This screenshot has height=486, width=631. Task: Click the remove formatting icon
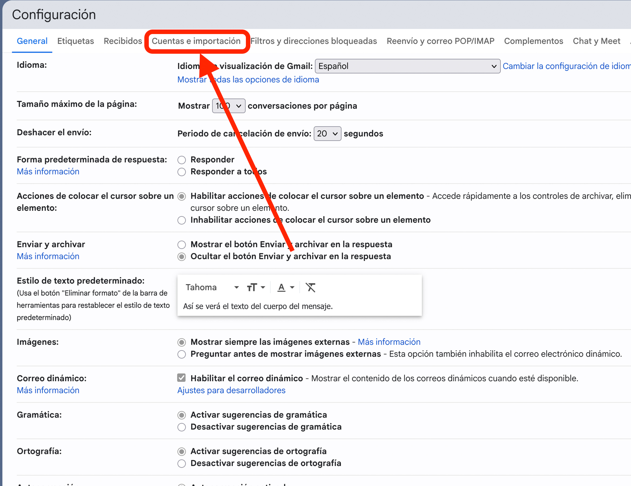tap(311, 287)
